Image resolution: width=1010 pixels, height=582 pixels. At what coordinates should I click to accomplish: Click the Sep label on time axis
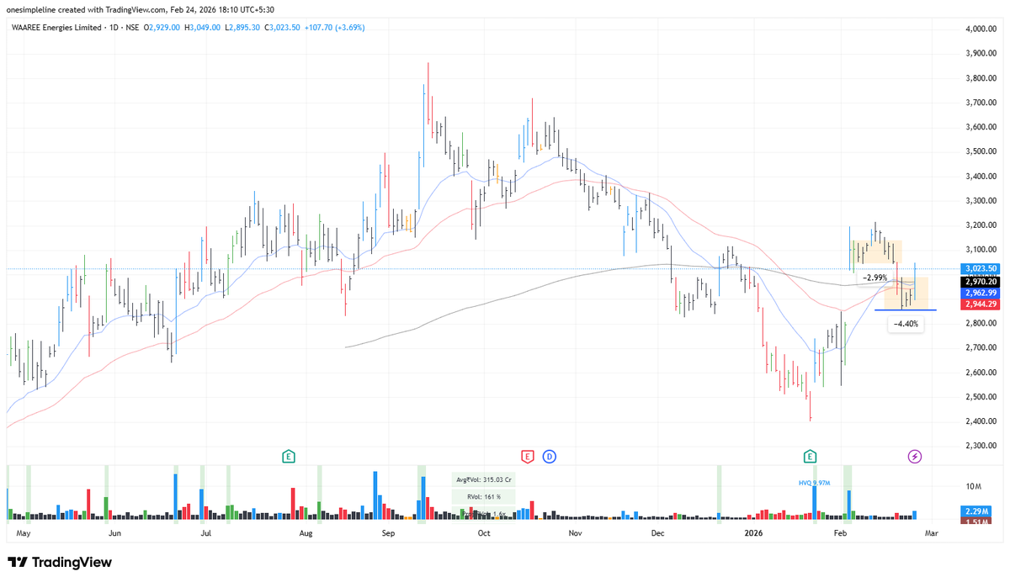tap(388, 533)
